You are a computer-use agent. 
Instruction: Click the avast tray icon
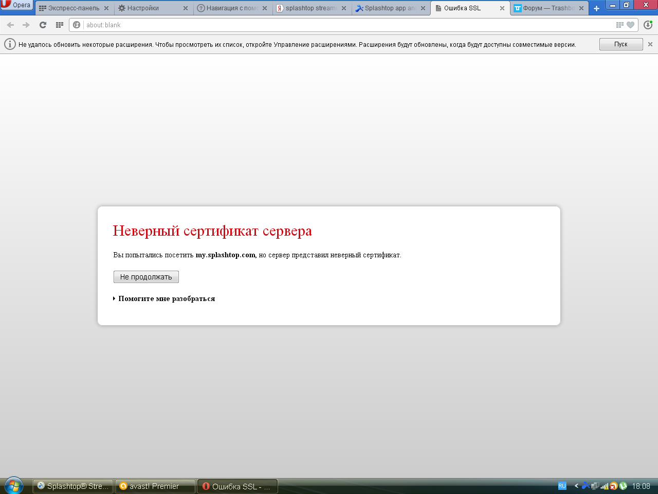[x=614, y=486]
